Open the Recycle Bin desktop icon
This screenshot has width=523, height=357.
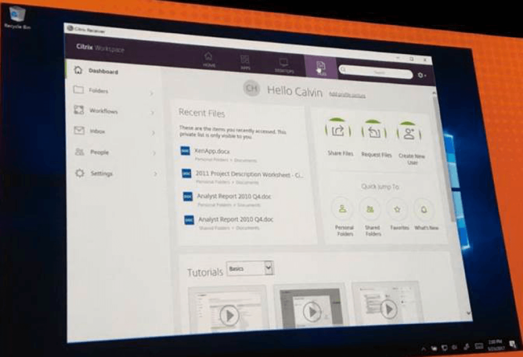pyautogui.click(x=17, y=18)
